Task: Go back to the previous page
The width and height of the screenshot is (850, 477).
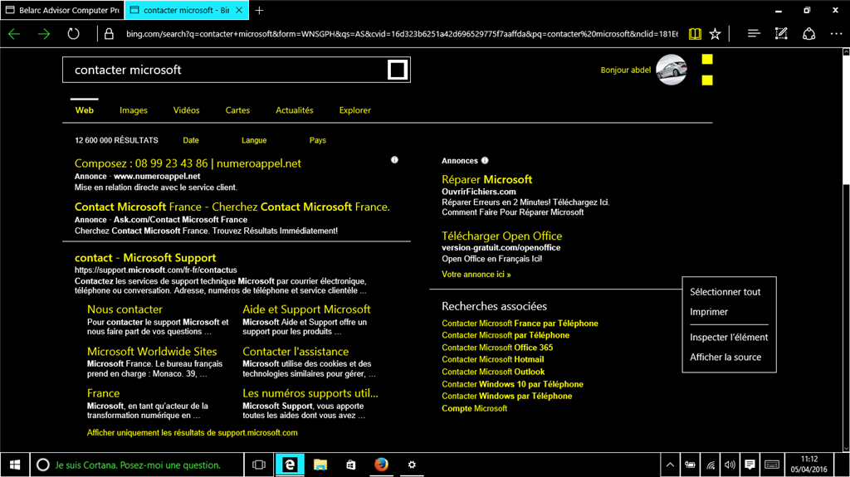Action: [14, 34]
